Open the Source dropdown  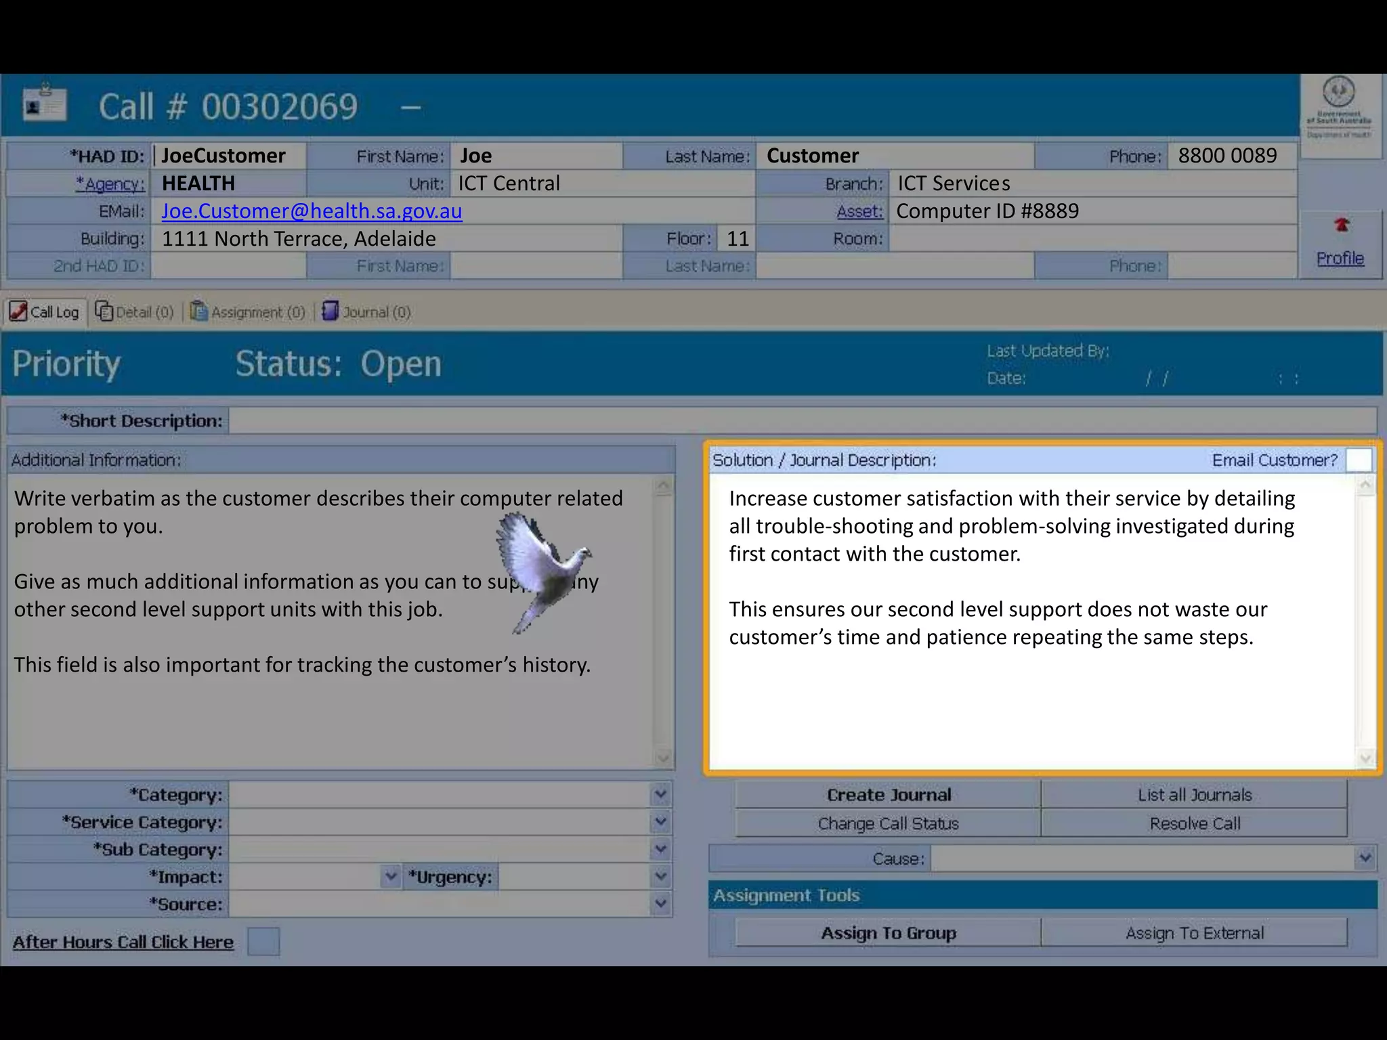pyautogui.click(x=661, y=904)
